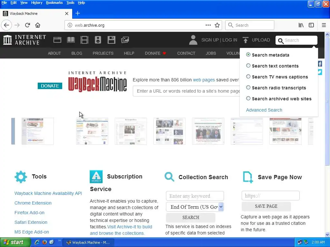This screenshot has width=330, height=247.
Task: Open the Help menu in menu bar
Action: coord(81,3)
